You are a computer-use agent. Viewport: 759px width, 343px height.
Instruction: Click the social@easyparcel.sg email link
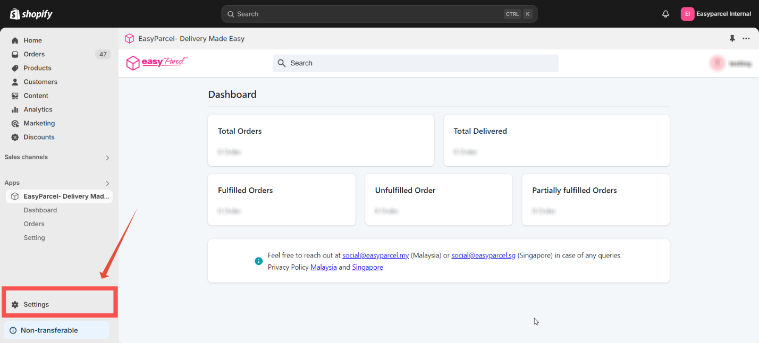(484, 255)
